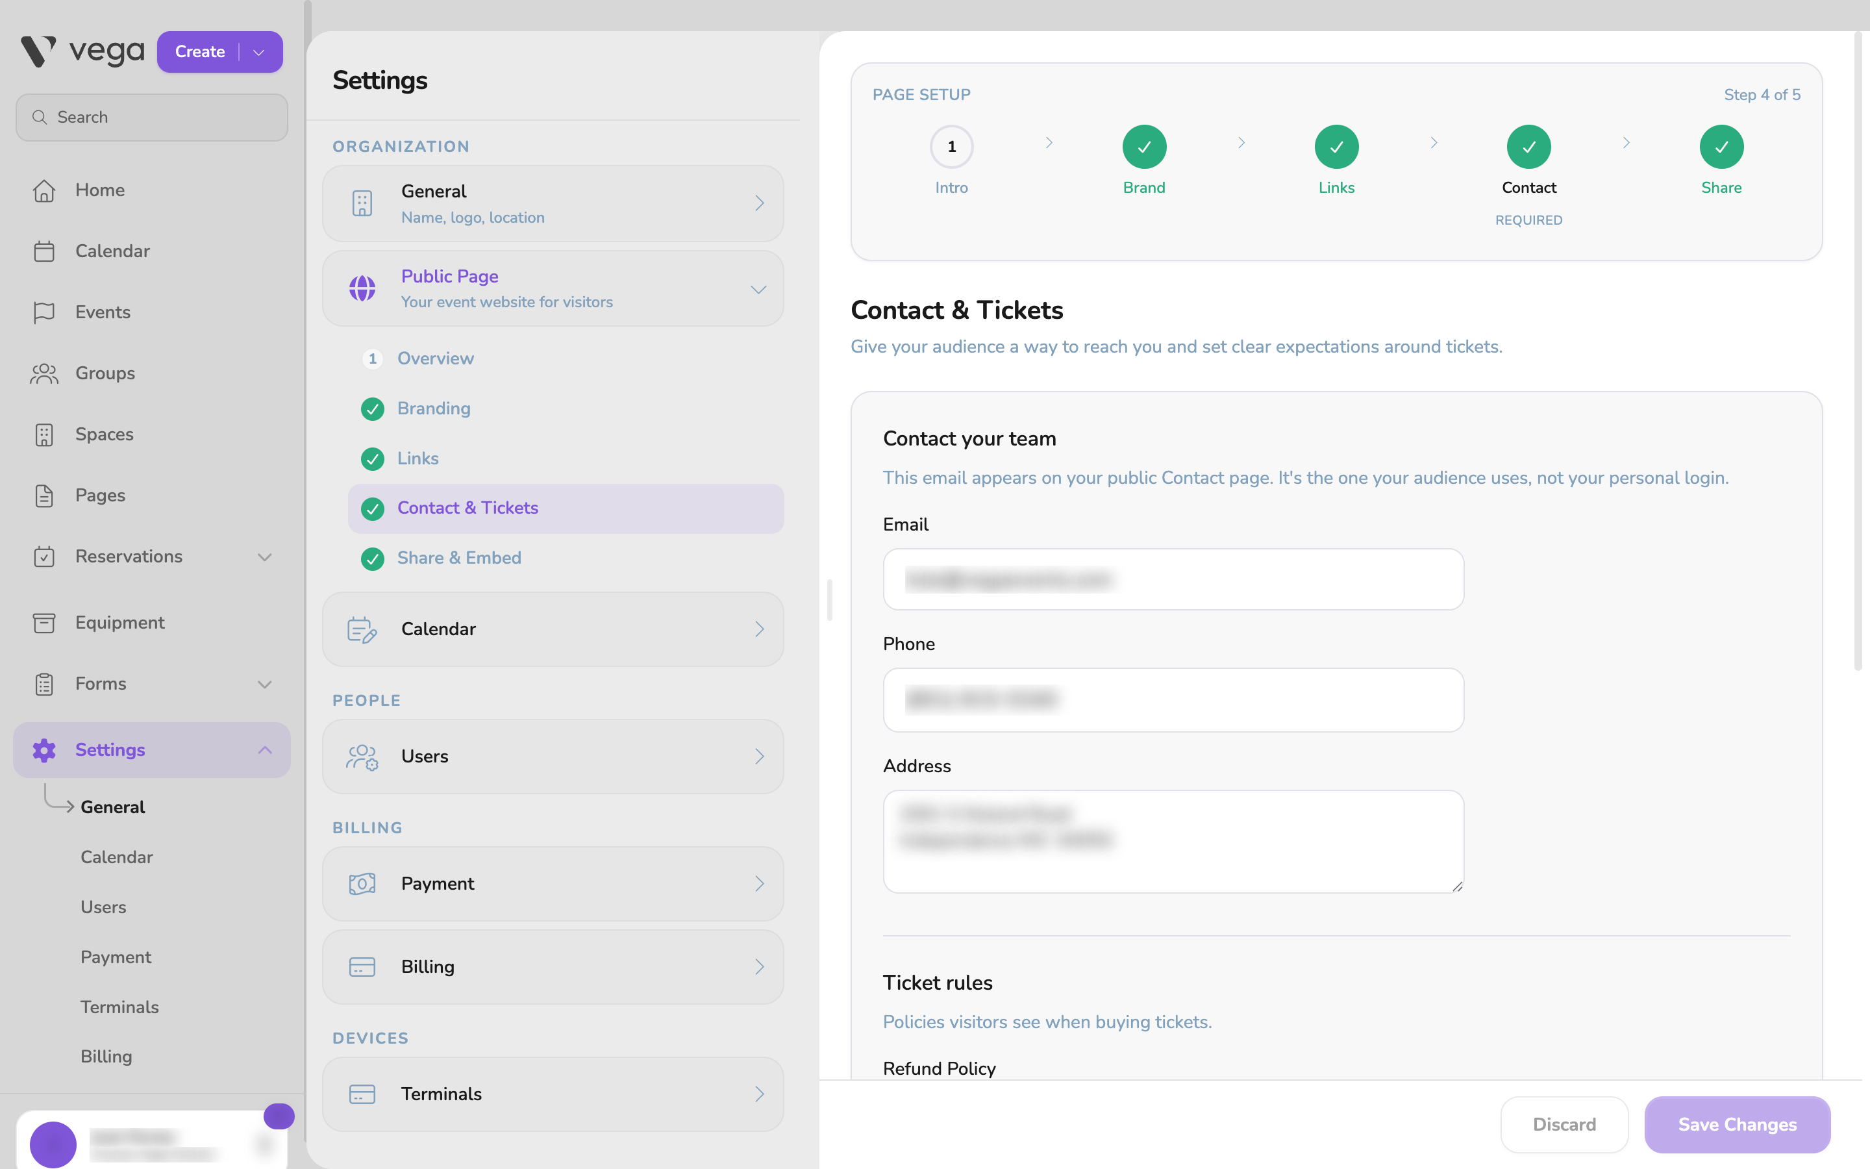Image resolution: width=1870 pixels, height=1169 pixels.
Task: Expand the Reservations sidebar menu
Action: point(264,557)
